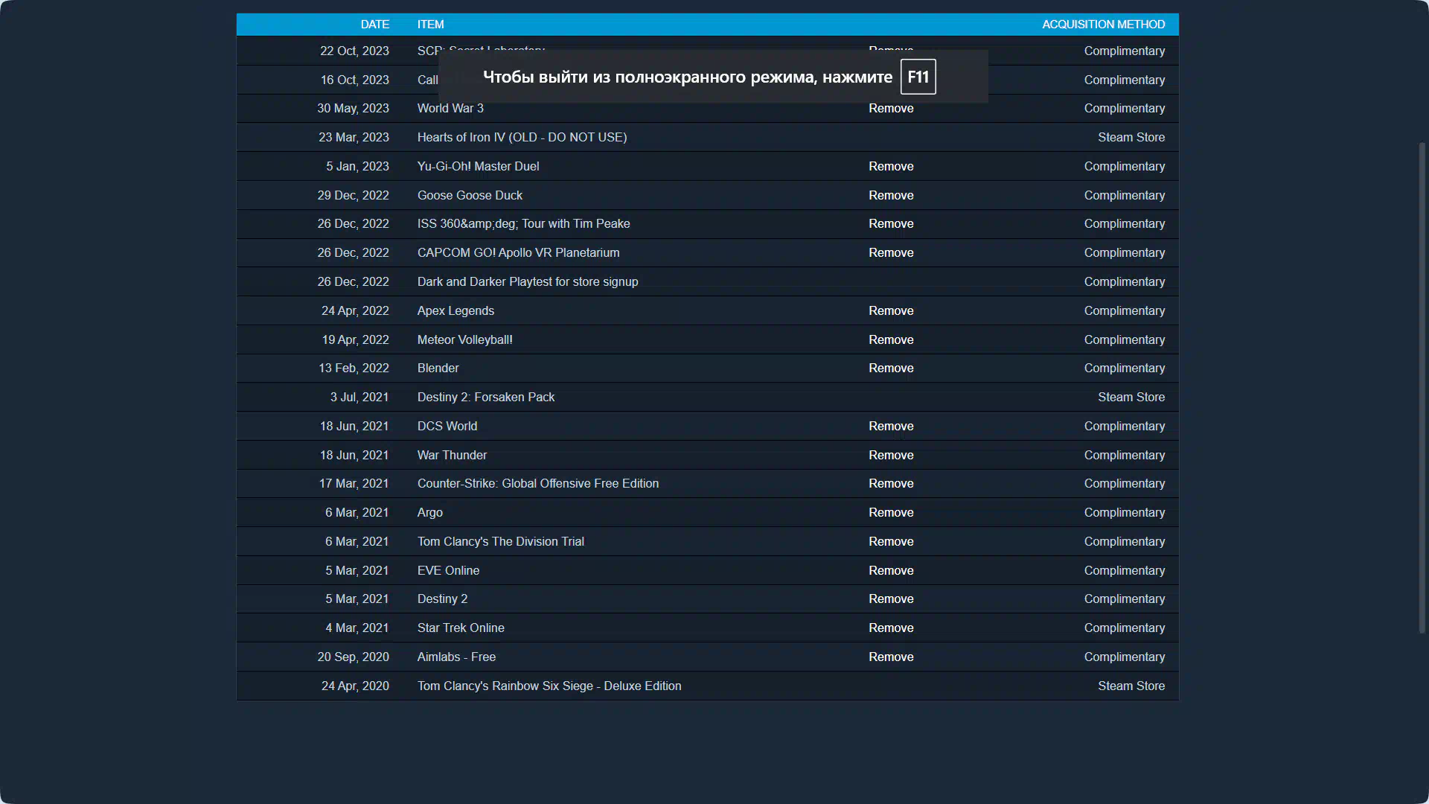Remove ISS 360 Tour with Tim Peake
This screenshot has height=804, width=1429.
[891, 224]
